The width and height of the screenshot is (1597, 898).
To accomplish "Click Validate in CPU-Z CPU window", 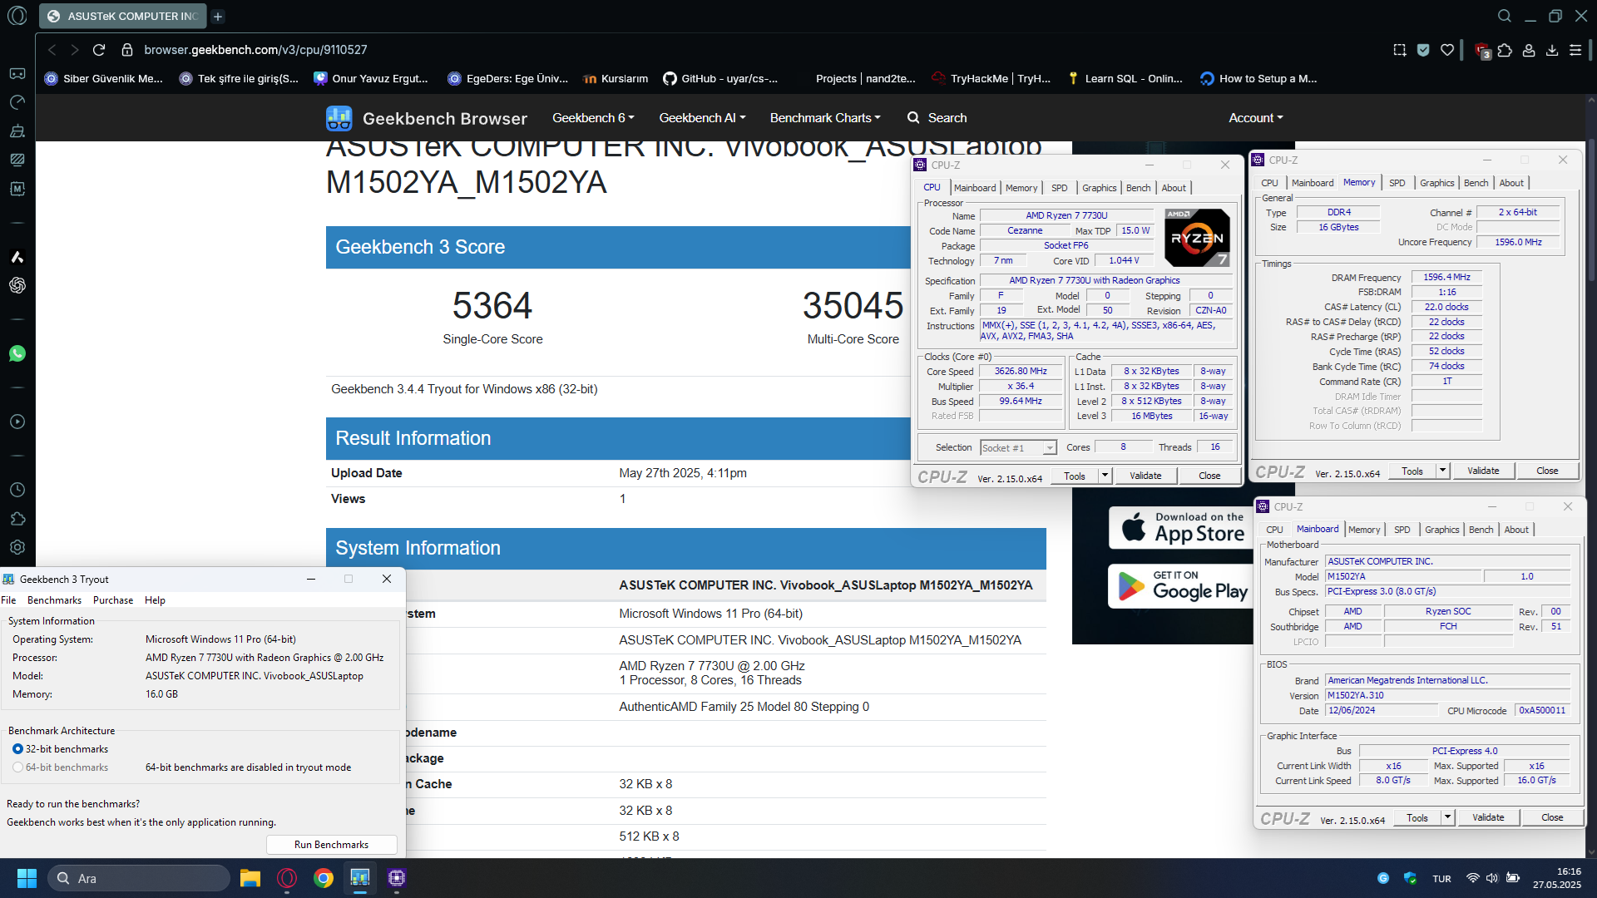I will point(1145,476).
